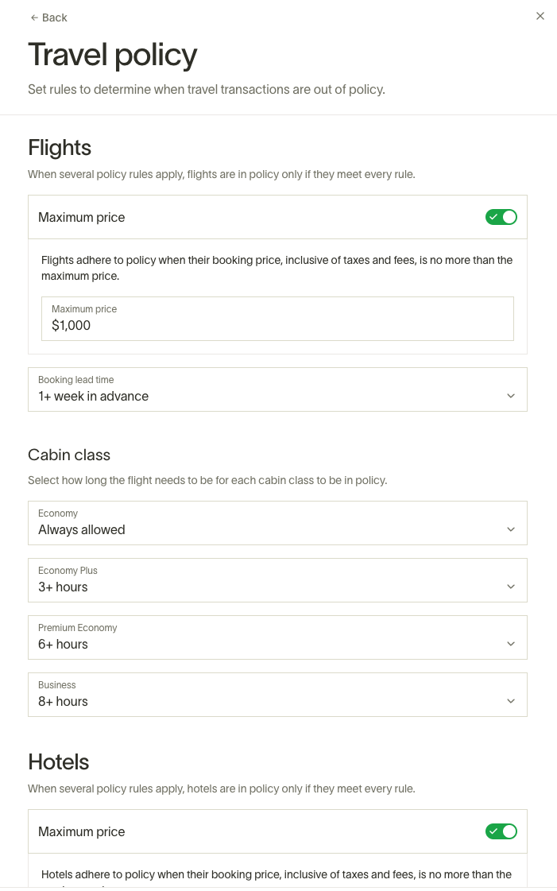Click the $1,000 maximum price field
This screenshot has width=557, height=891.
(x=277, y=319)
